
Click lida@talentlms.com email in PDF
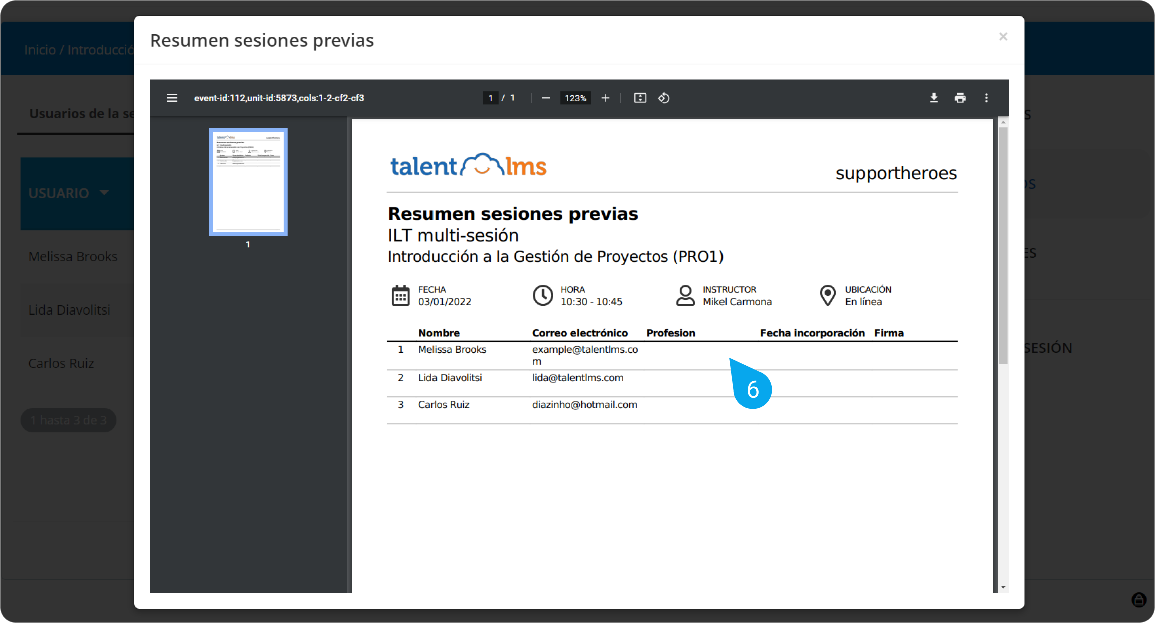pos(577,378)
